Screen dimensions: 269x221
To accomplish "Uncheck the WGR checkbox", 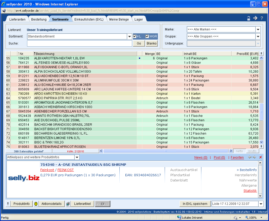I will tap(147, 36).
